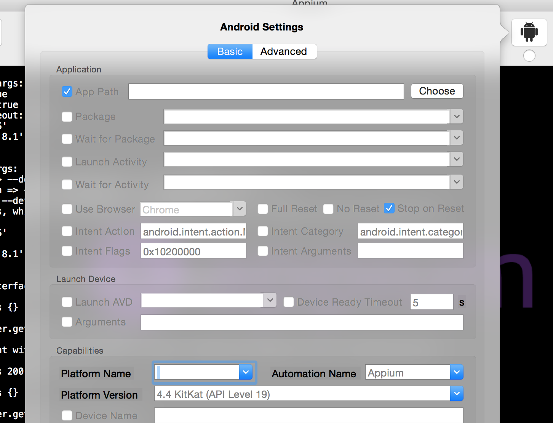Click the Package combo box field
553x423 pixels.
point(307,117)
